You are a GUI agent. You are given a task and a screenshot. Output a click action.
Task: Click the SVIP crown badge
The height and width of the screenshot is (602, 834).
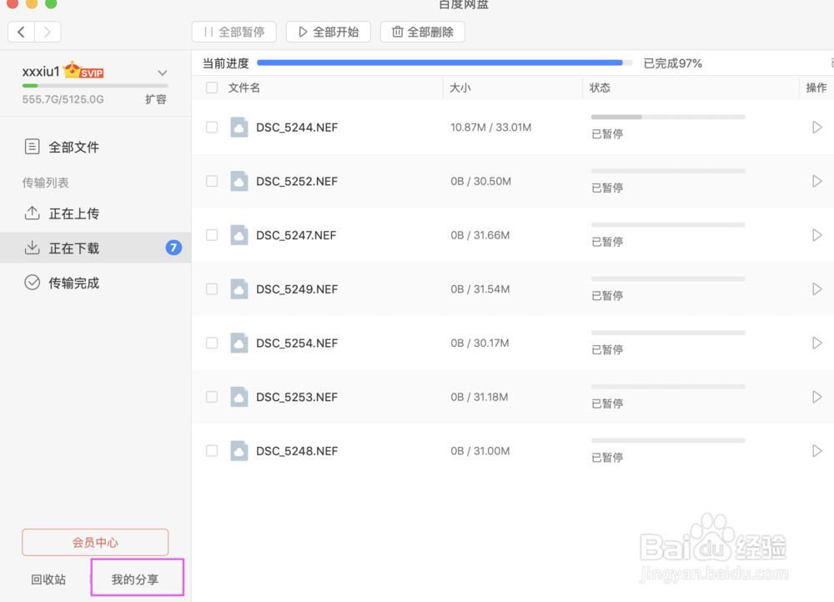tap(83, 71)
